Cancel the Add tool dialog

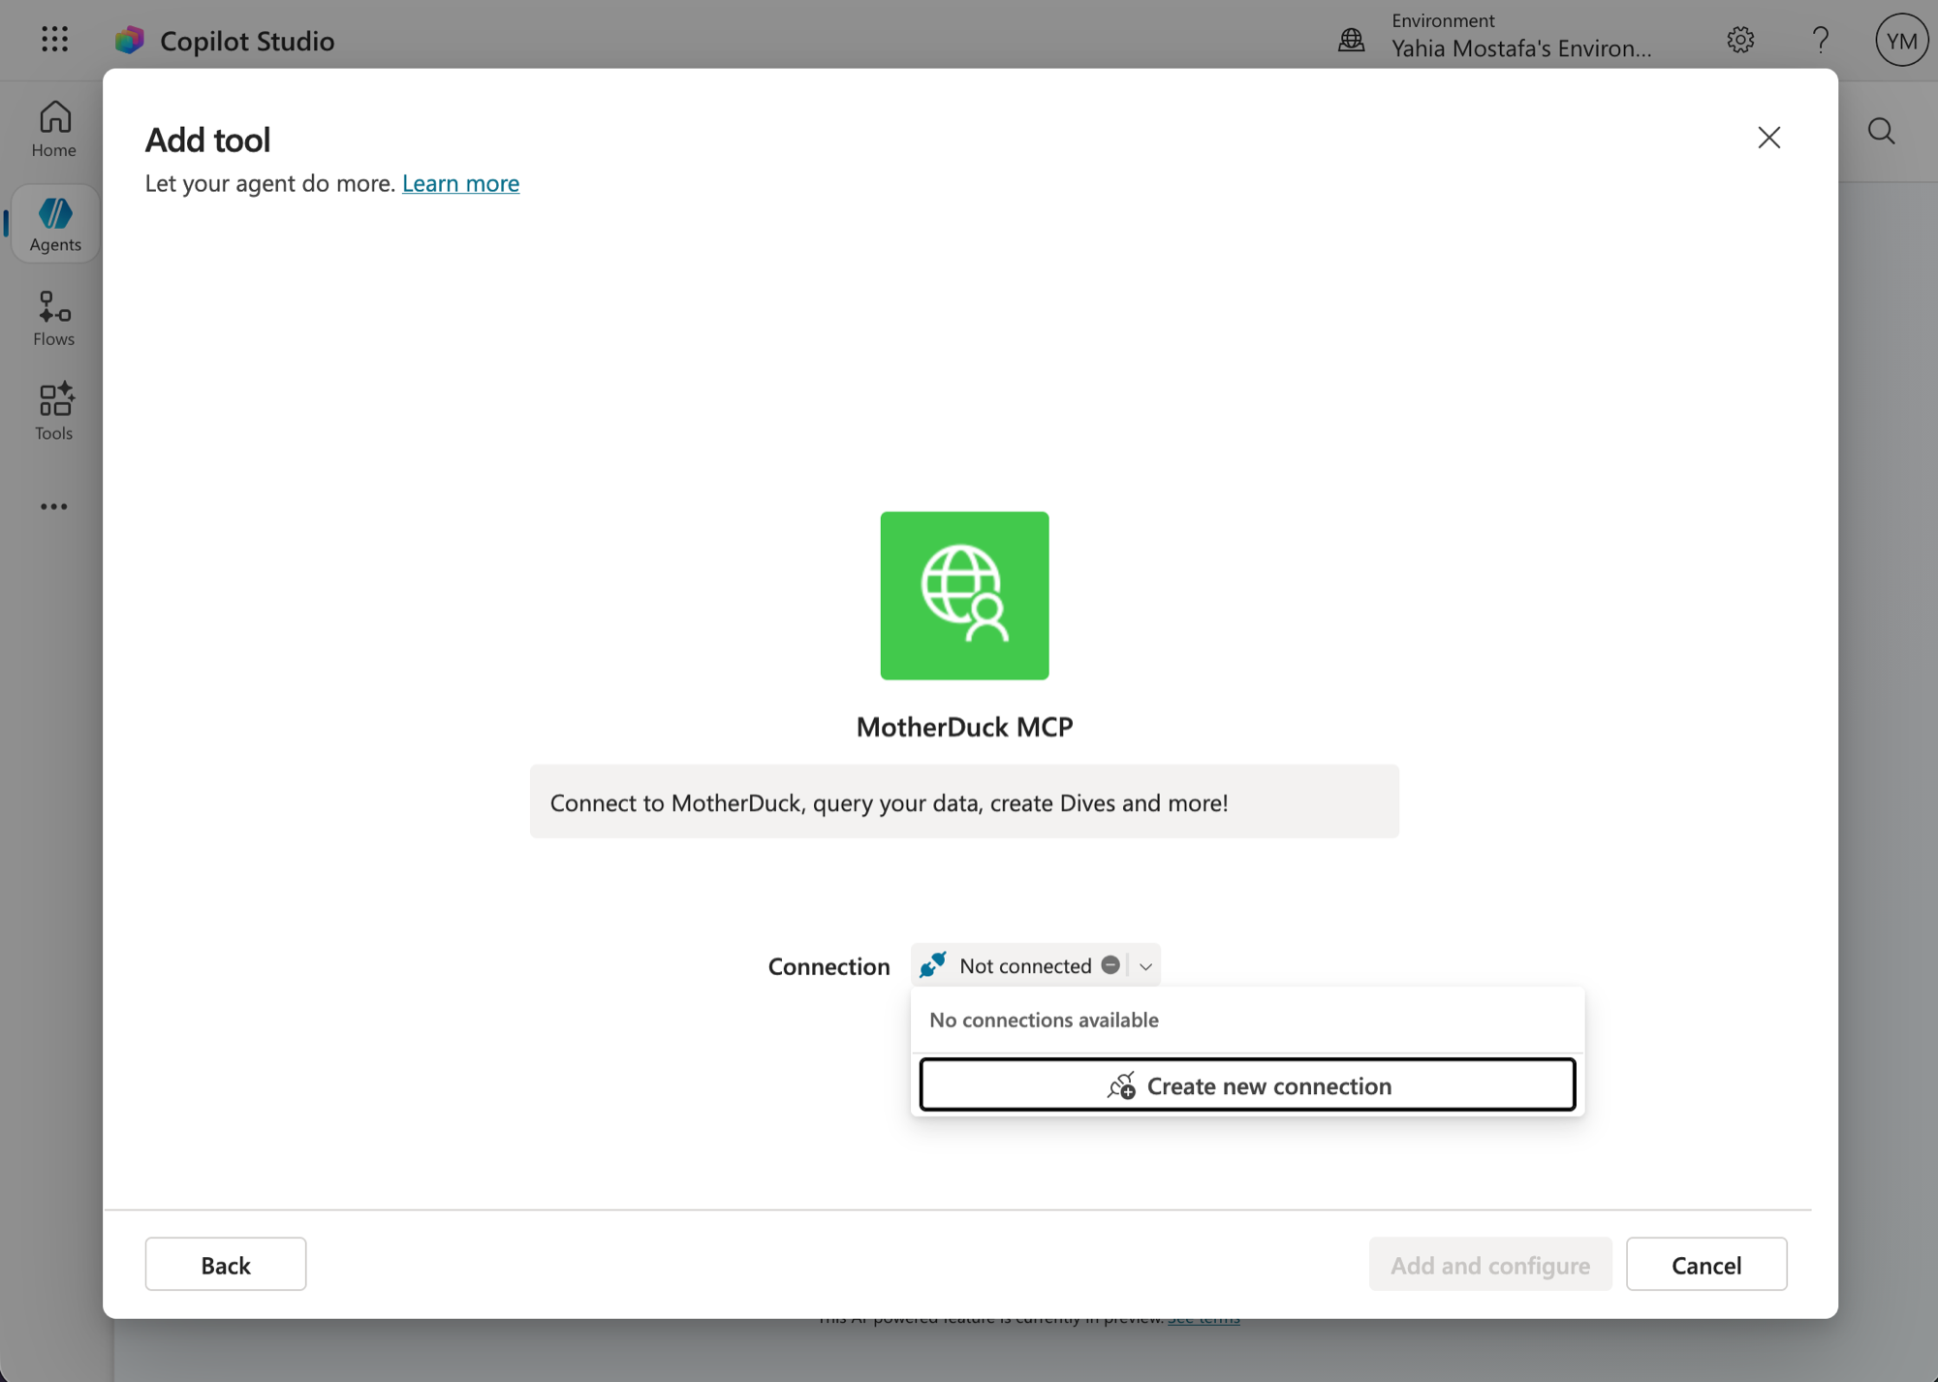1706,1264
